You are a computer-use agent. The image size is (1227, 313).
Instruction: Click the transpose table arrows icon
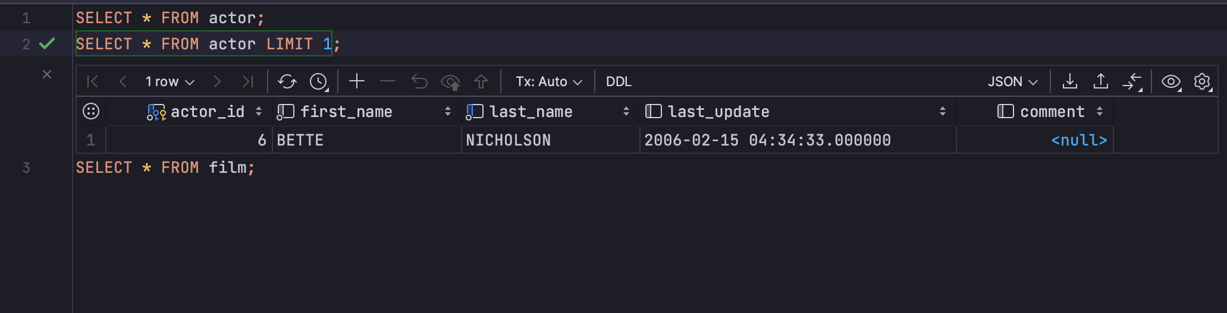click(x=1132, y=81)
